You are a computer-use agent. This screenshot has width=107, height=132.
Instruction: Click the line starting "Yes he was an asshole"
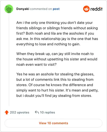coord(55,74)
